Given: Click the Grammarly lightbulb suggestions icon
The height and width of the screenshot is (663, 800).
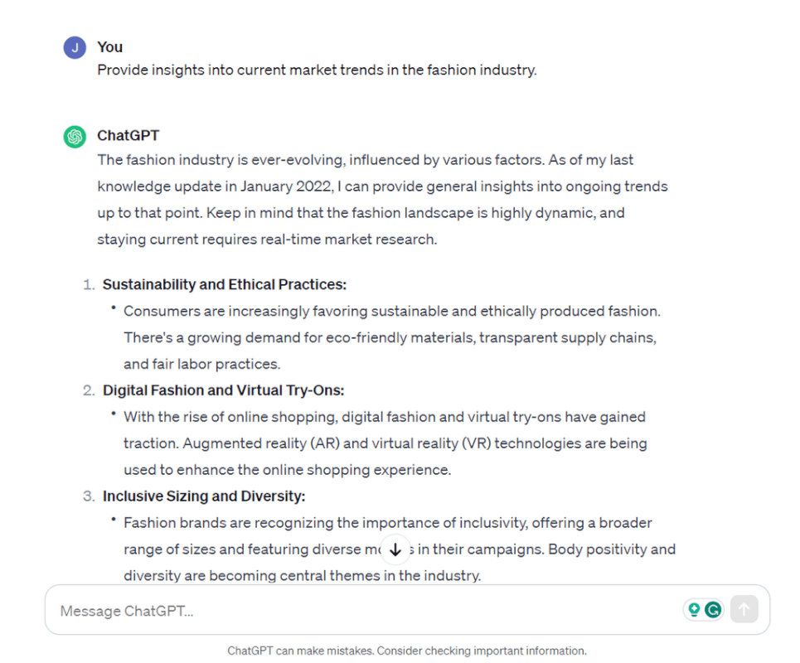Looking at the screenshot, I should click(x=694, y=609).
